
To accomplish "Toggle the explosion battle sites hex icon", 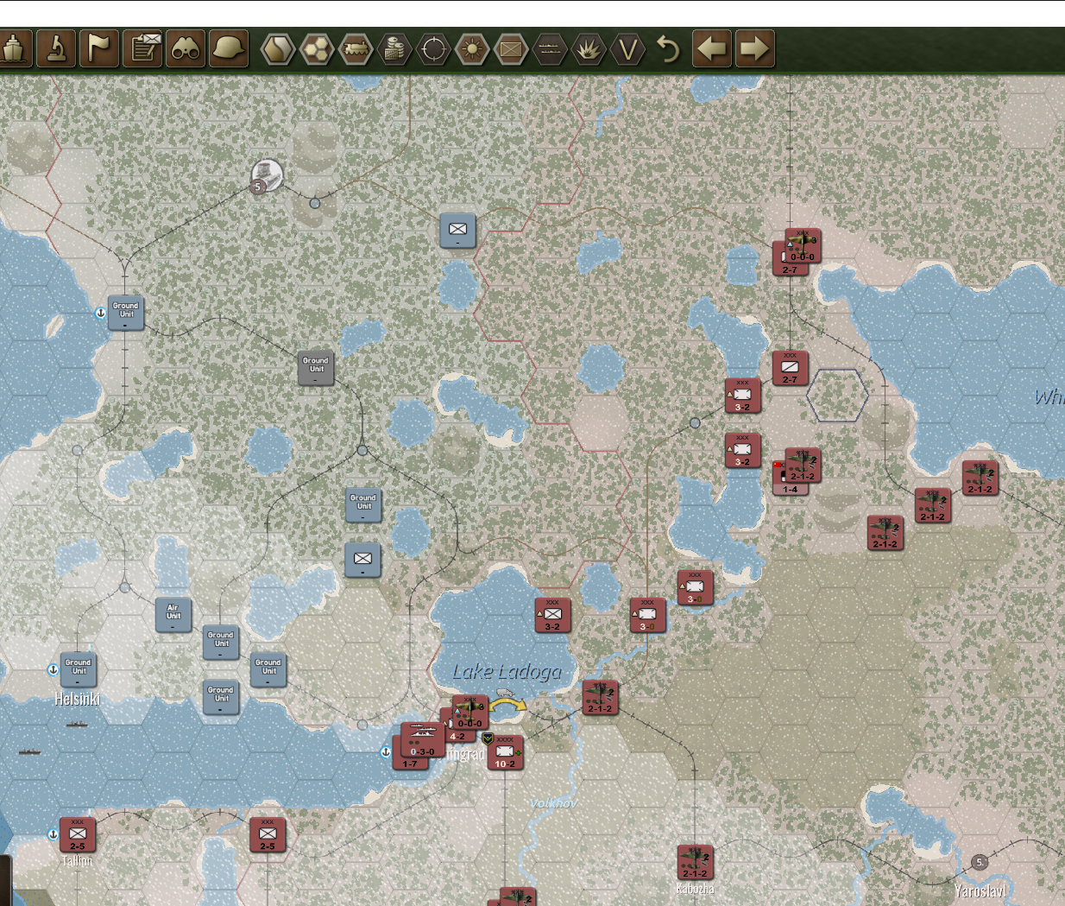I will tap(589, 49).
